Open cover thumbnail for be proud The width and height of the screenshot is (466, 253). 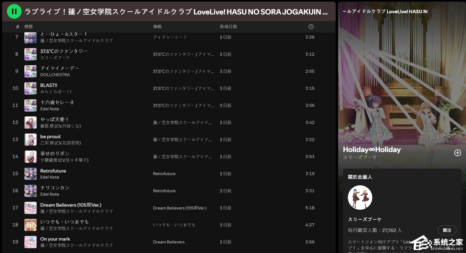click(x=30, y=139)
